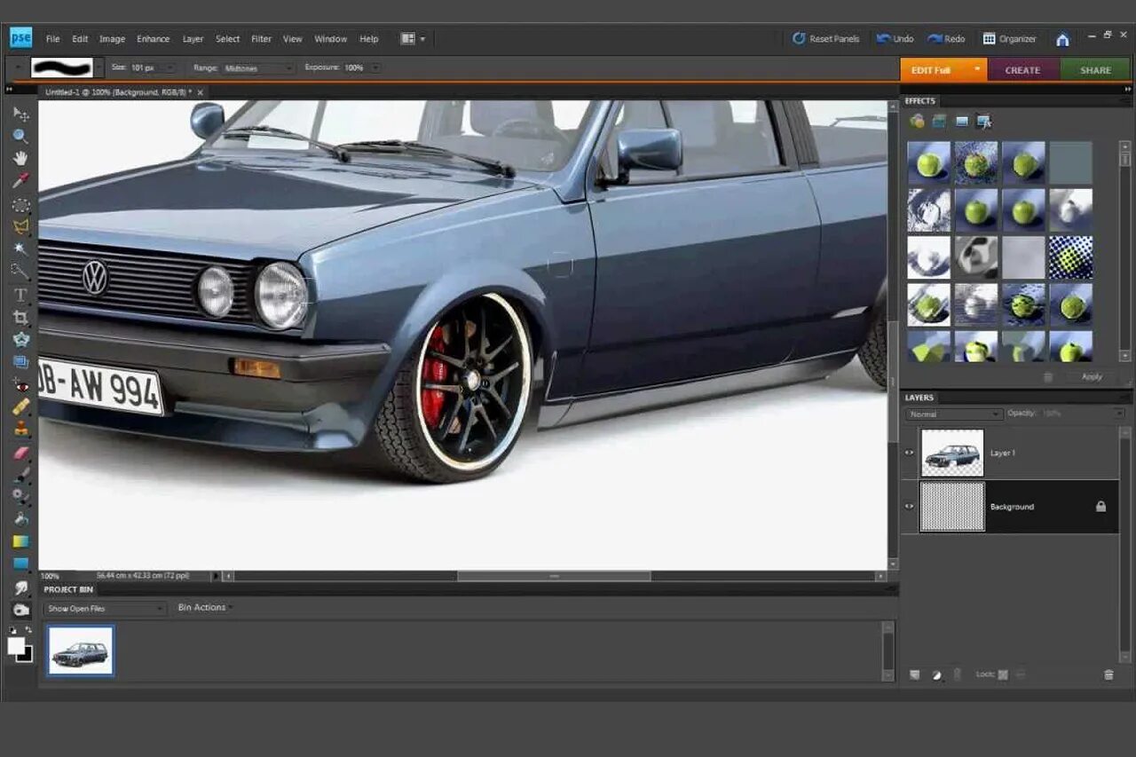Open the layer Opacity dropdown
Screen dimensions: 1136x757
(x=1120, y=414)
